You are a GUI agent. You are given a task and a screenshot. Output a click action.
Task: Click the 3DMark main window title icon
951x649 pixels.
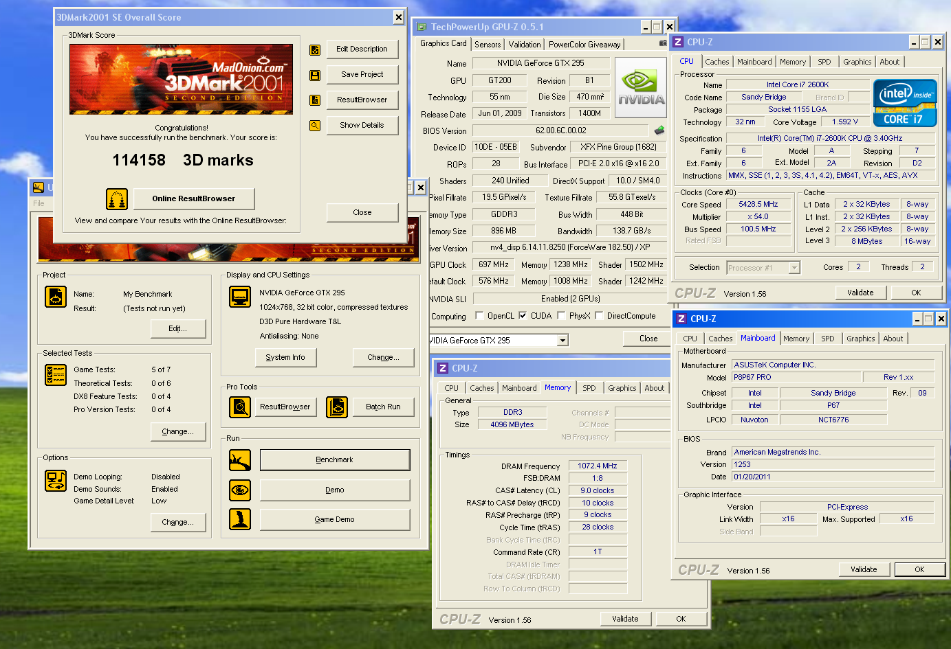(39, 187)
